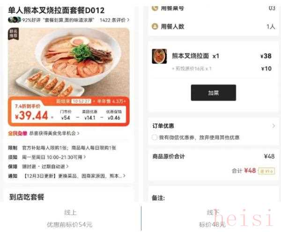281x232 pixels.
Task: Click the ¥39.44 deal price banner
Action: point(69,111)
